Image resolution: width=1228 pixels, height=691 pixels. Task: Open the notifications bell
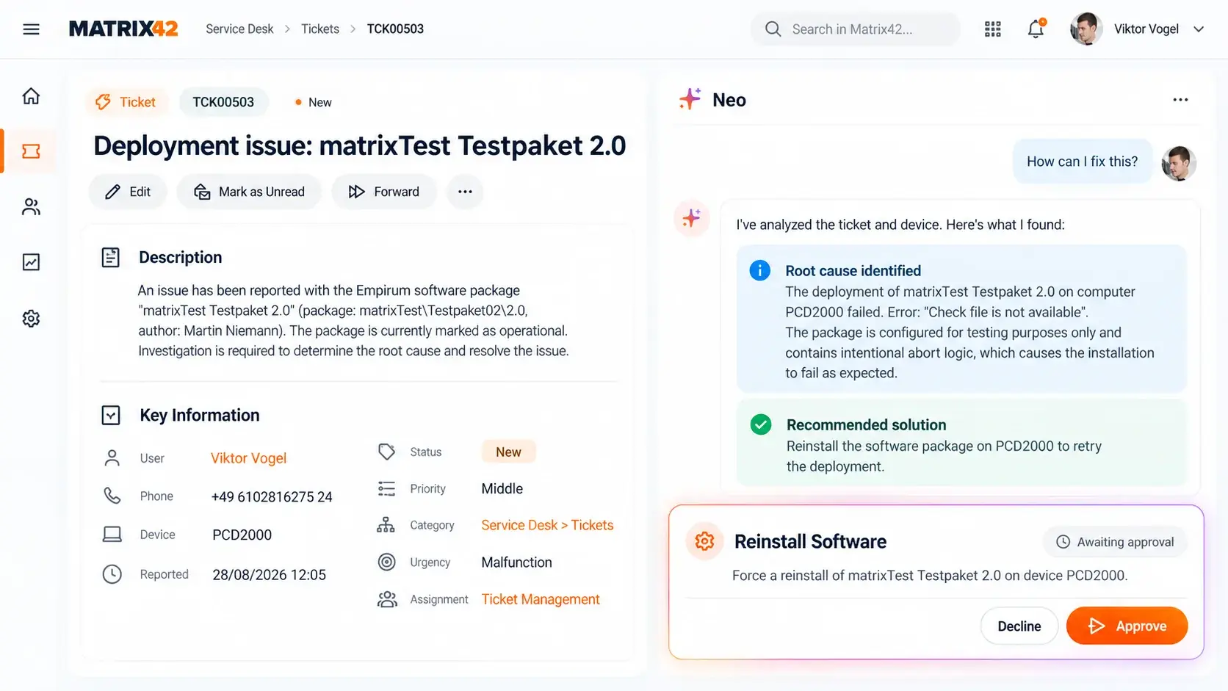point(1036,29)
